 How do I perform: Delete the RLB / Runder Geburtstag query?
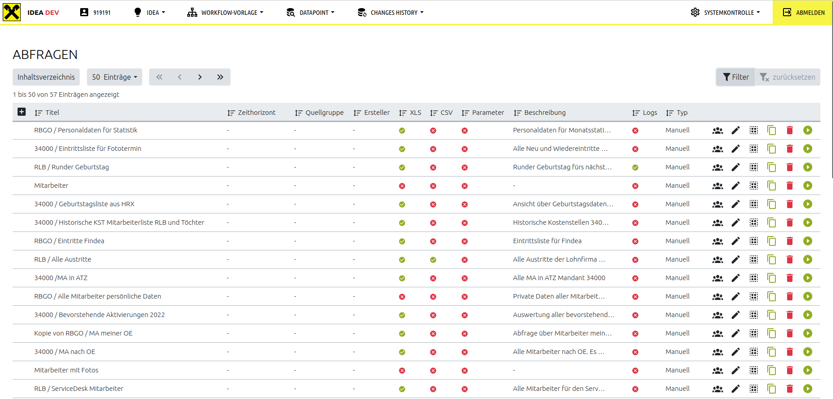pyautogui.click(x=789, y=167)
